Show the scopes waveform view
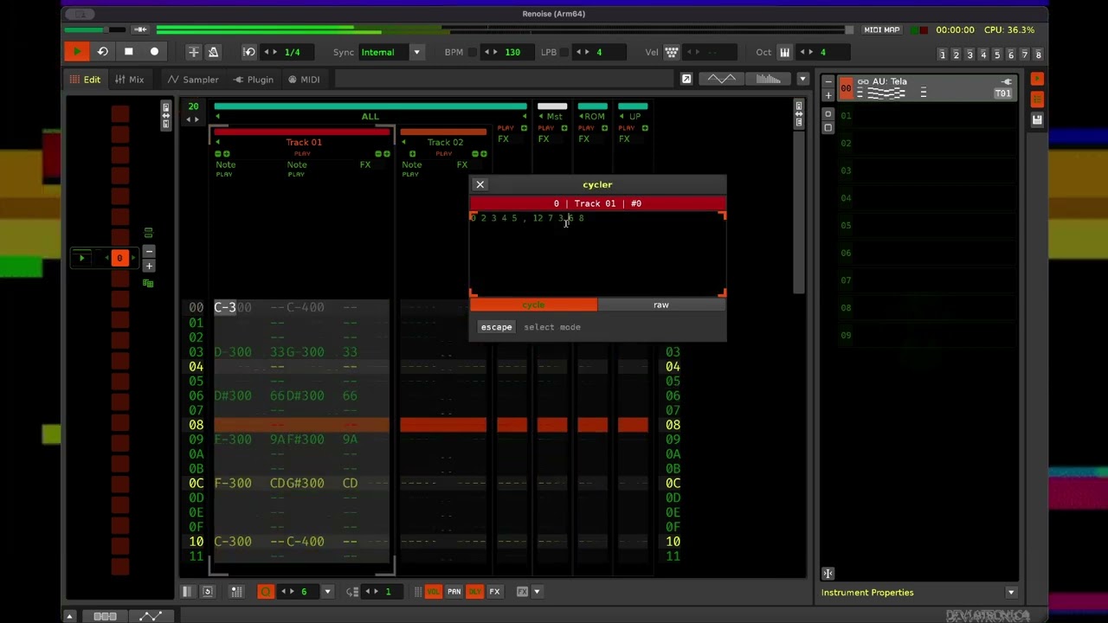 coord(722,79)
